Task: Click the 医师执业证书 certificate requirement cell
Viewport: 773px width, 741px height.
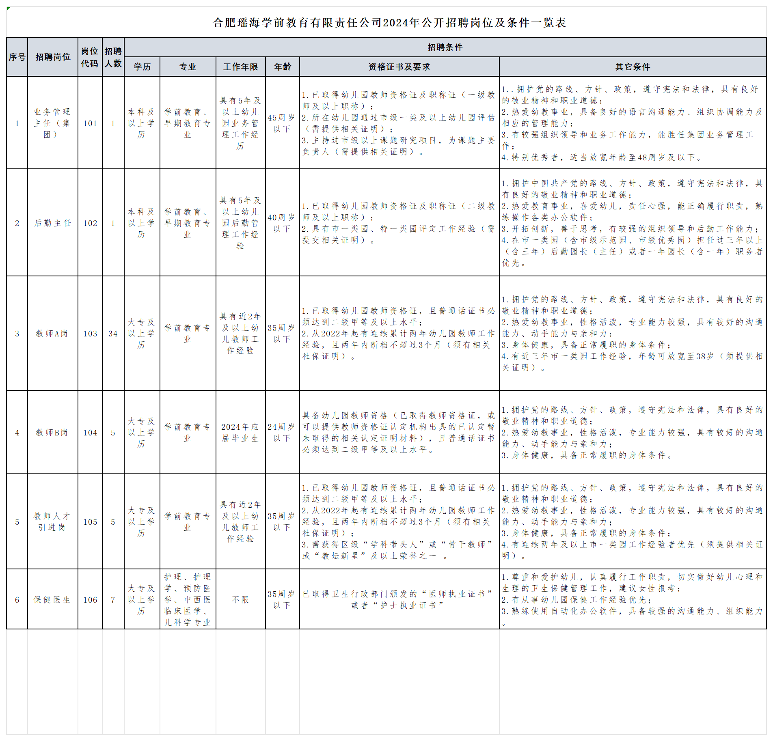Action: coord(399,599)
